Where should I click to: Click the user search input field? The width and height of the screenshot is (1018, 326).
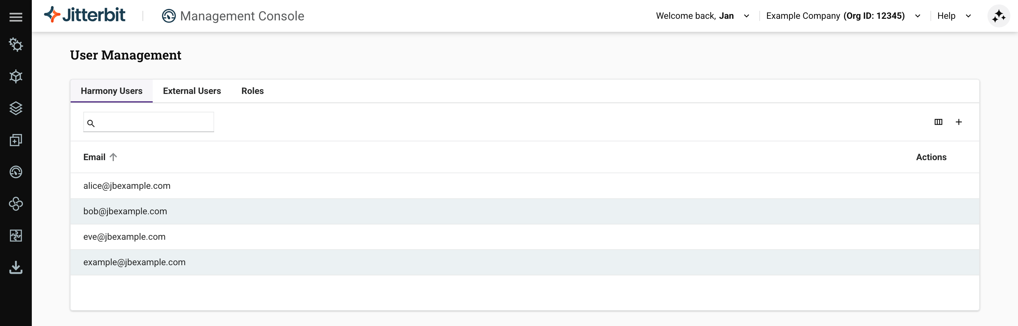pos(153,122)
